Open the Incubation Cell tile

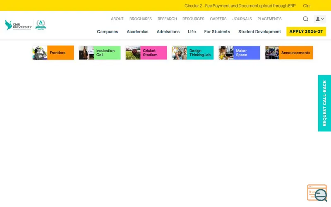tap(100, 53)
